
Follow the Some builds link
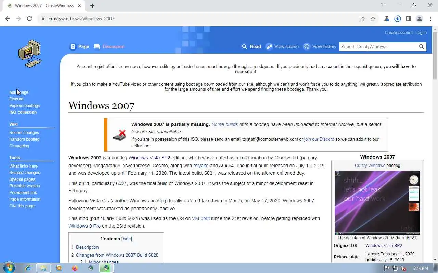(225, 124)
